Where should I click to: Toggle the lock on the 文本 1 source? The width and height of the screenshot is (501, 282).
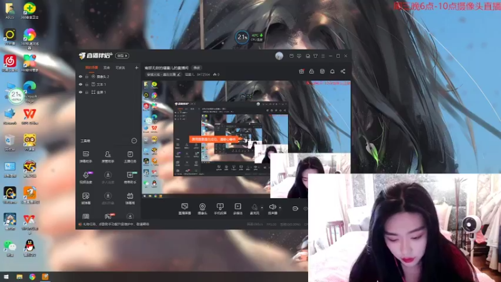click(86, 85)
